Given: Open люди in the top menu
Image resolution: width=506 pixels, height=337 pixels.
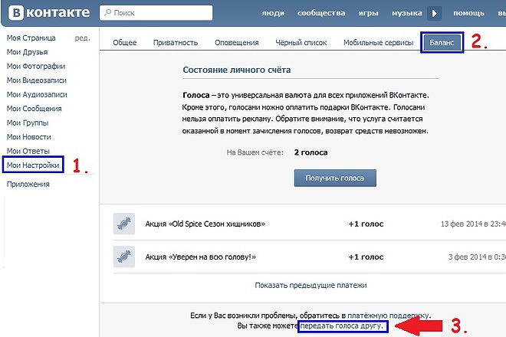Looking at the screenshot, I should click(x=273, y=13).
